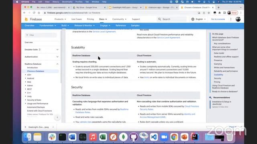This screenshot has width=257, height=144.
Task: Expand the Emulator Suite sidebar section
Action: [57, 50]
